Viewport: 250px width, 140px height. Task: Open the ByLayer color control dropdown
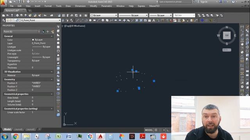(104, 16)
